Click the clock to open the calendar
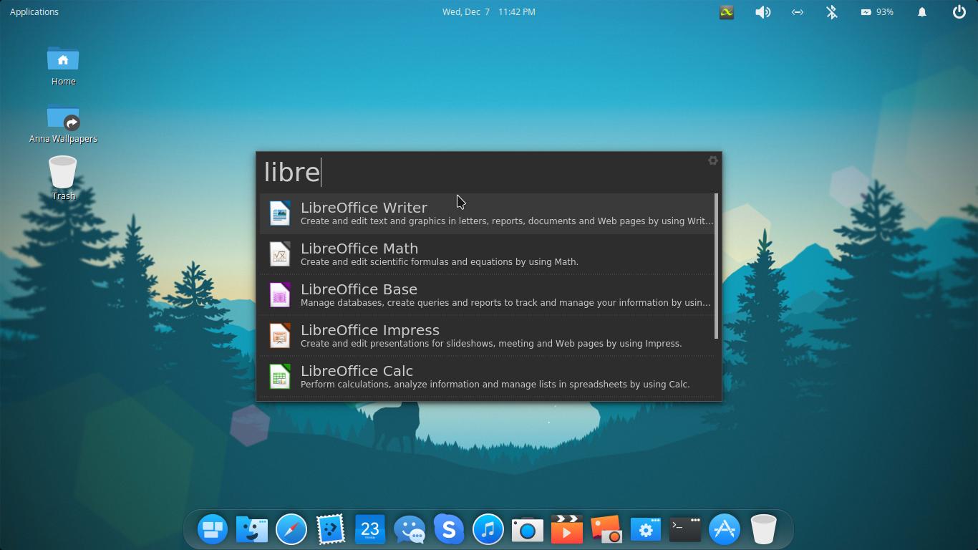Image resolution: width=978 pixels, height=550 pixels. [x=489, y=11]
